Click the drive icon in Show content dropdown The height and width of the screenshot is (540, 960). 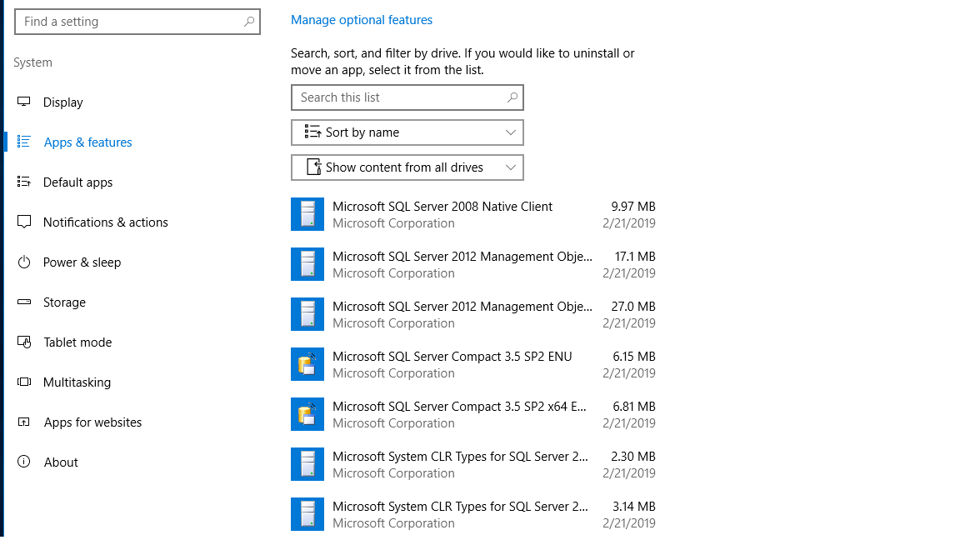tap(313, 167)
